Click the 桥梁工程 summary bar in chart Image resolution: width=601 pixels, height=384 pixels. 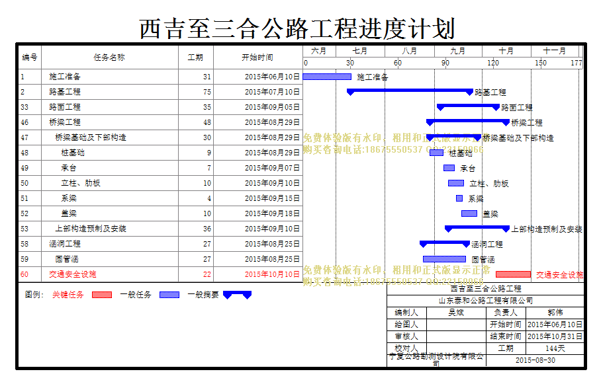(x=467, y=122)
